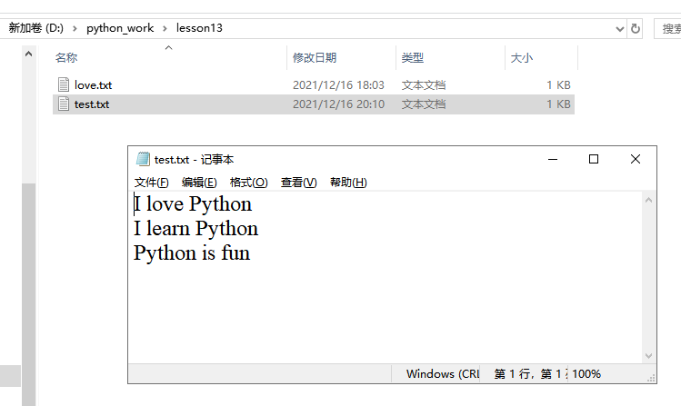Select the love.txt file icon
The image size is (681, 406).
(x=64, y=84)
